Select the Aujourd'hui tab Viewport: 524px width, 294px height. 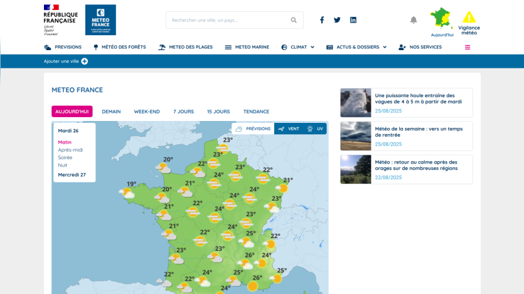click(72, 112)
